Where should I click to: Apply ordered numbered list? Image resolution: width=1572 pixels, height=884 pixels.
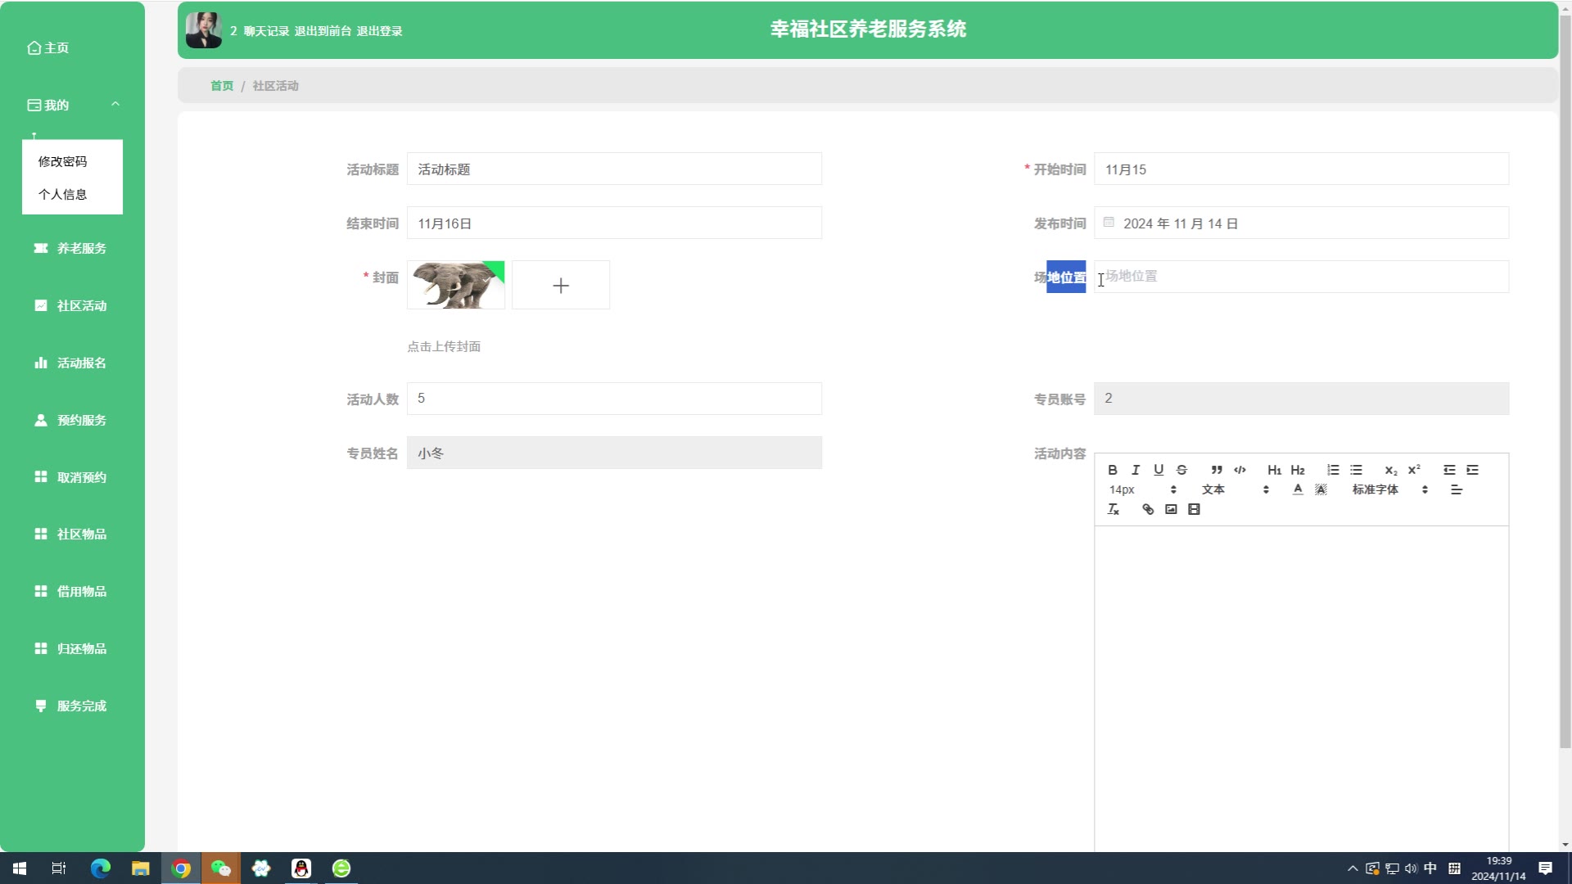[1333, 470]
